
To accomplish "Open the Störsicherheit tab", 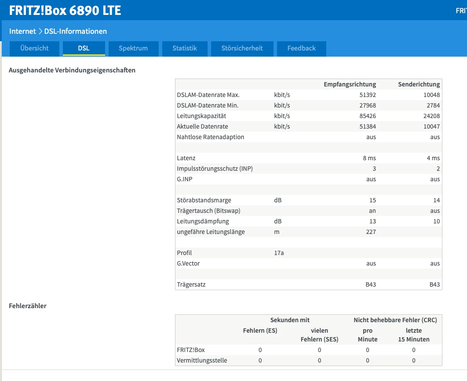I will pos(242,48).
